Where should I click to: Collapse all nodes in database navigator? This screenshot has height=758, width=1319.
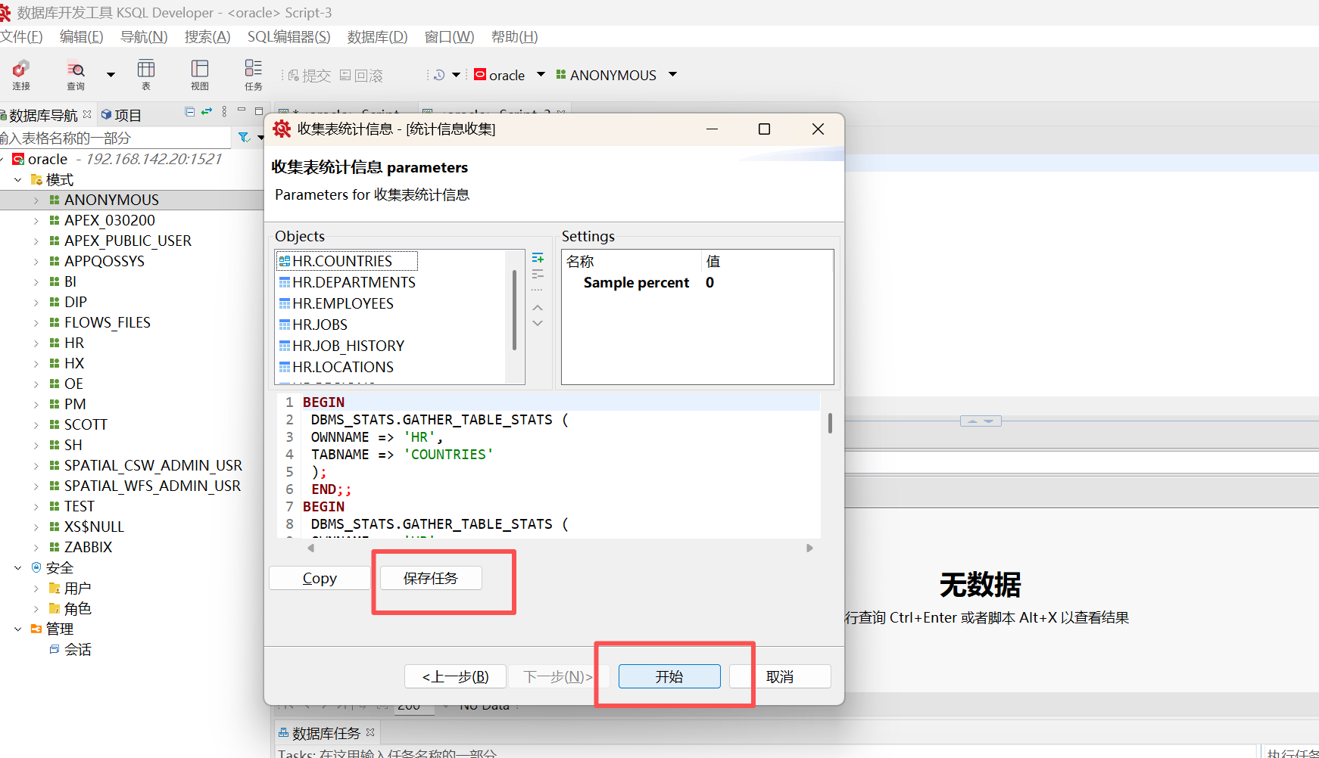point(189,112)
